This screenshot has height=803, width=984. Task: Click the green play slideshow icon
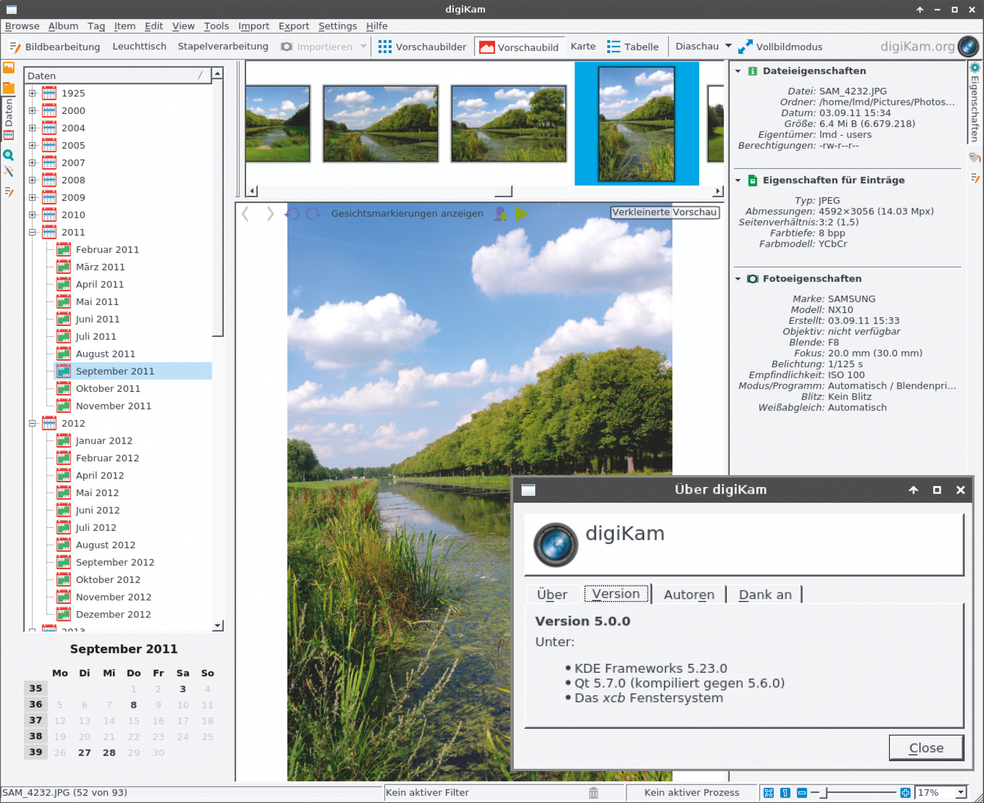pos(522,214)
